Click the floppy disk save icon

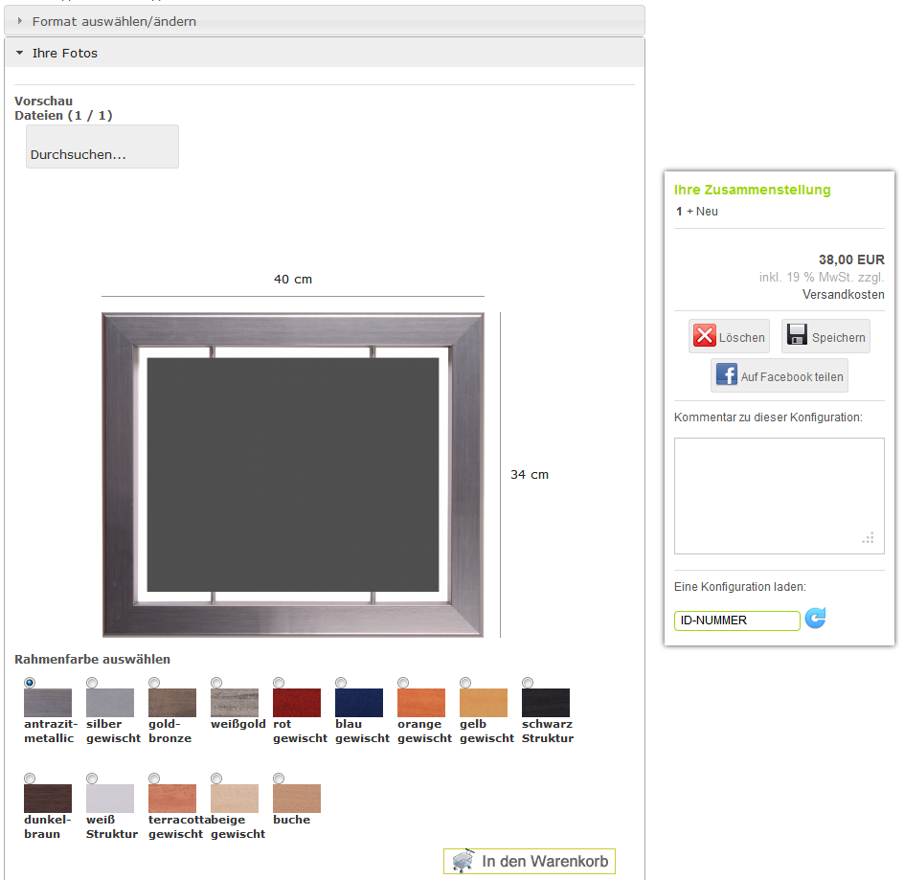click(797, 334)
